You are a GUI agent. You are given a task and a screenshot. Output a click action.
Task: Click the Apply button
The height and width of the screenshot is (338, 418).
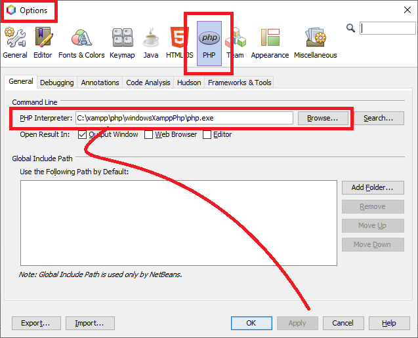pyautogui.click(x=297, y=323)
